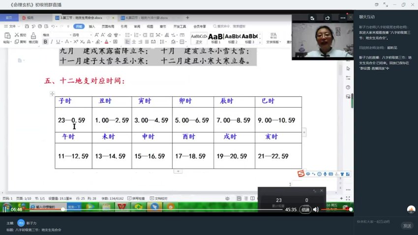Screen dimensions: 418x235
Task: Apply subscript formatting X₂
Action: click(82, 42)
